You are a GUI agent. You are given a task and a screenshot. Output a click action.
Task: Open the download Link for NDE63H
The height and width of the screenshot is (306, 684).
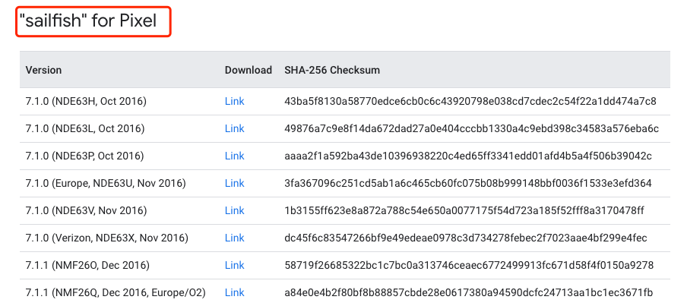tap(234, 102)
